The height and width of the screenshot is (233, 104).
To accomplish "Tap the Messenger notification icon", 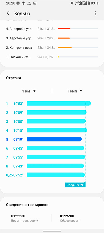I will pyautogui.click(x=18, y=3).
